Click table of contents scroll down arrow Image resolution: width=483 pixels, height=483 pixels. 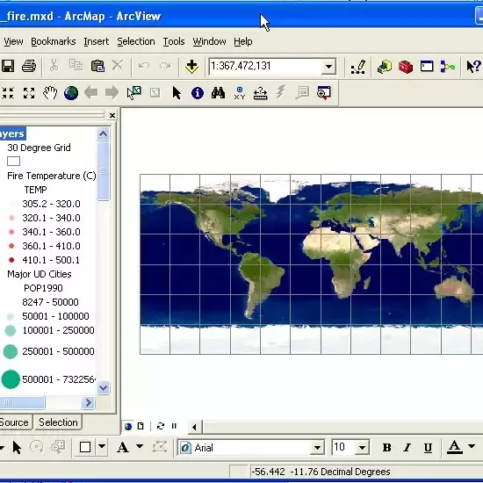pyautogui.click(x=104, y=388)
